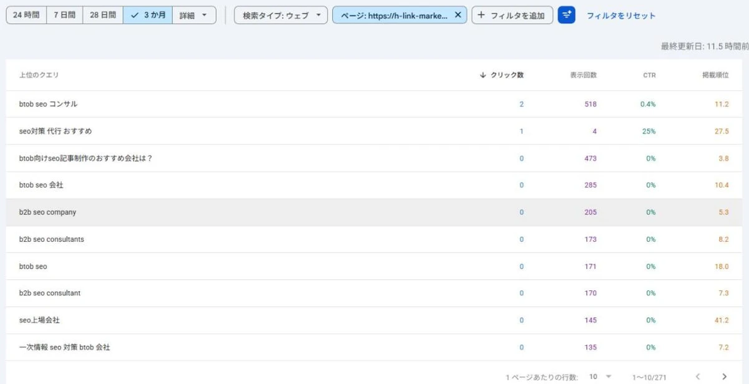The height and width of the screenshot is (384, 749).
Task: Click impressions value 473
Action: 590,158
